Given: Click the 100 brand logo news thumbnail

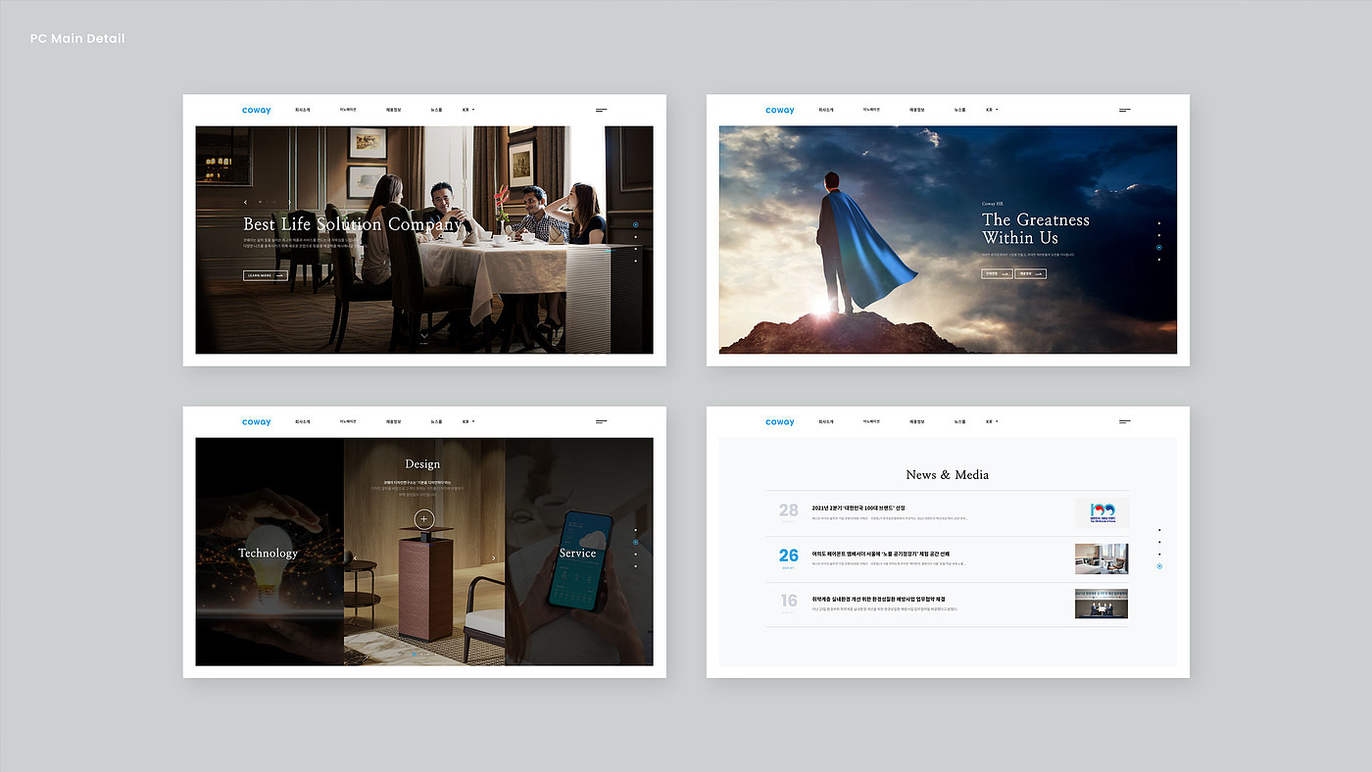Looking at the screenshot, I should pyautogui.click(x=1102, y=513).
